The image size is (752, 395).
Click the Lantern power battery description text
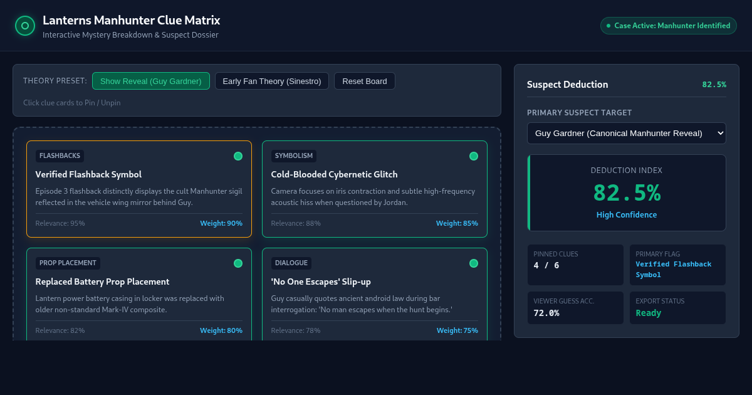click(x=130, y=304)
